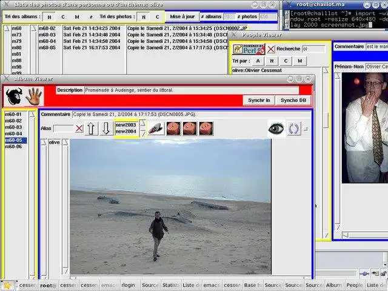Click the Mise à jour button
This screenshot has height=291, width=388.
point(182,16)
